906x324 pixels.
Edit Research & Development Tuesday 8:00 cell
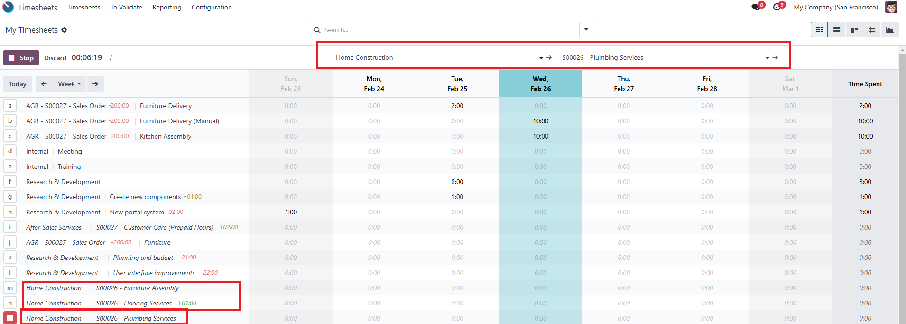pyautogui.click(x=457, y=182)
